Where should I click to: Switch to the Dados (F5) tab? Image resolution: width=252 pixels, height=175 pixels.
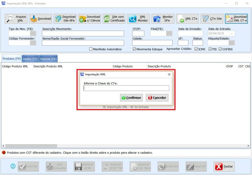30,59
